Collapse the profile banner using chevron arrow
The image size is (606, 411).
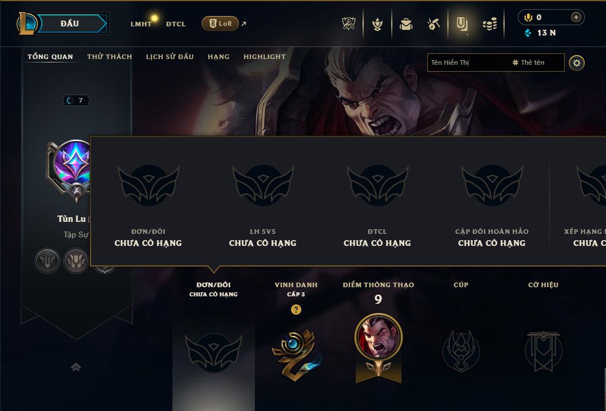pos(76,367)
